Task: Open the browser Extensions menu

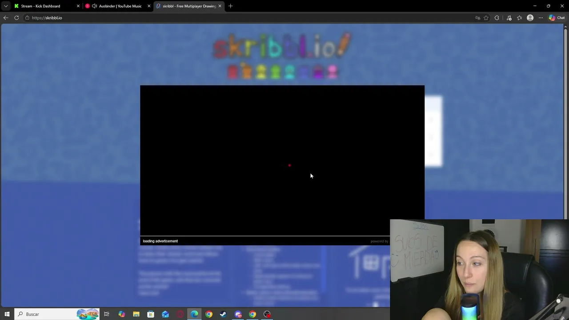Action: pyautogui.click(x=497, y=18)
